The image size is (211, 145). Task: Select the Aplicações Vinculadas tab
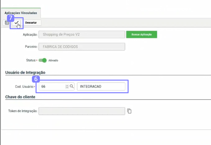(x=21, y=13)
